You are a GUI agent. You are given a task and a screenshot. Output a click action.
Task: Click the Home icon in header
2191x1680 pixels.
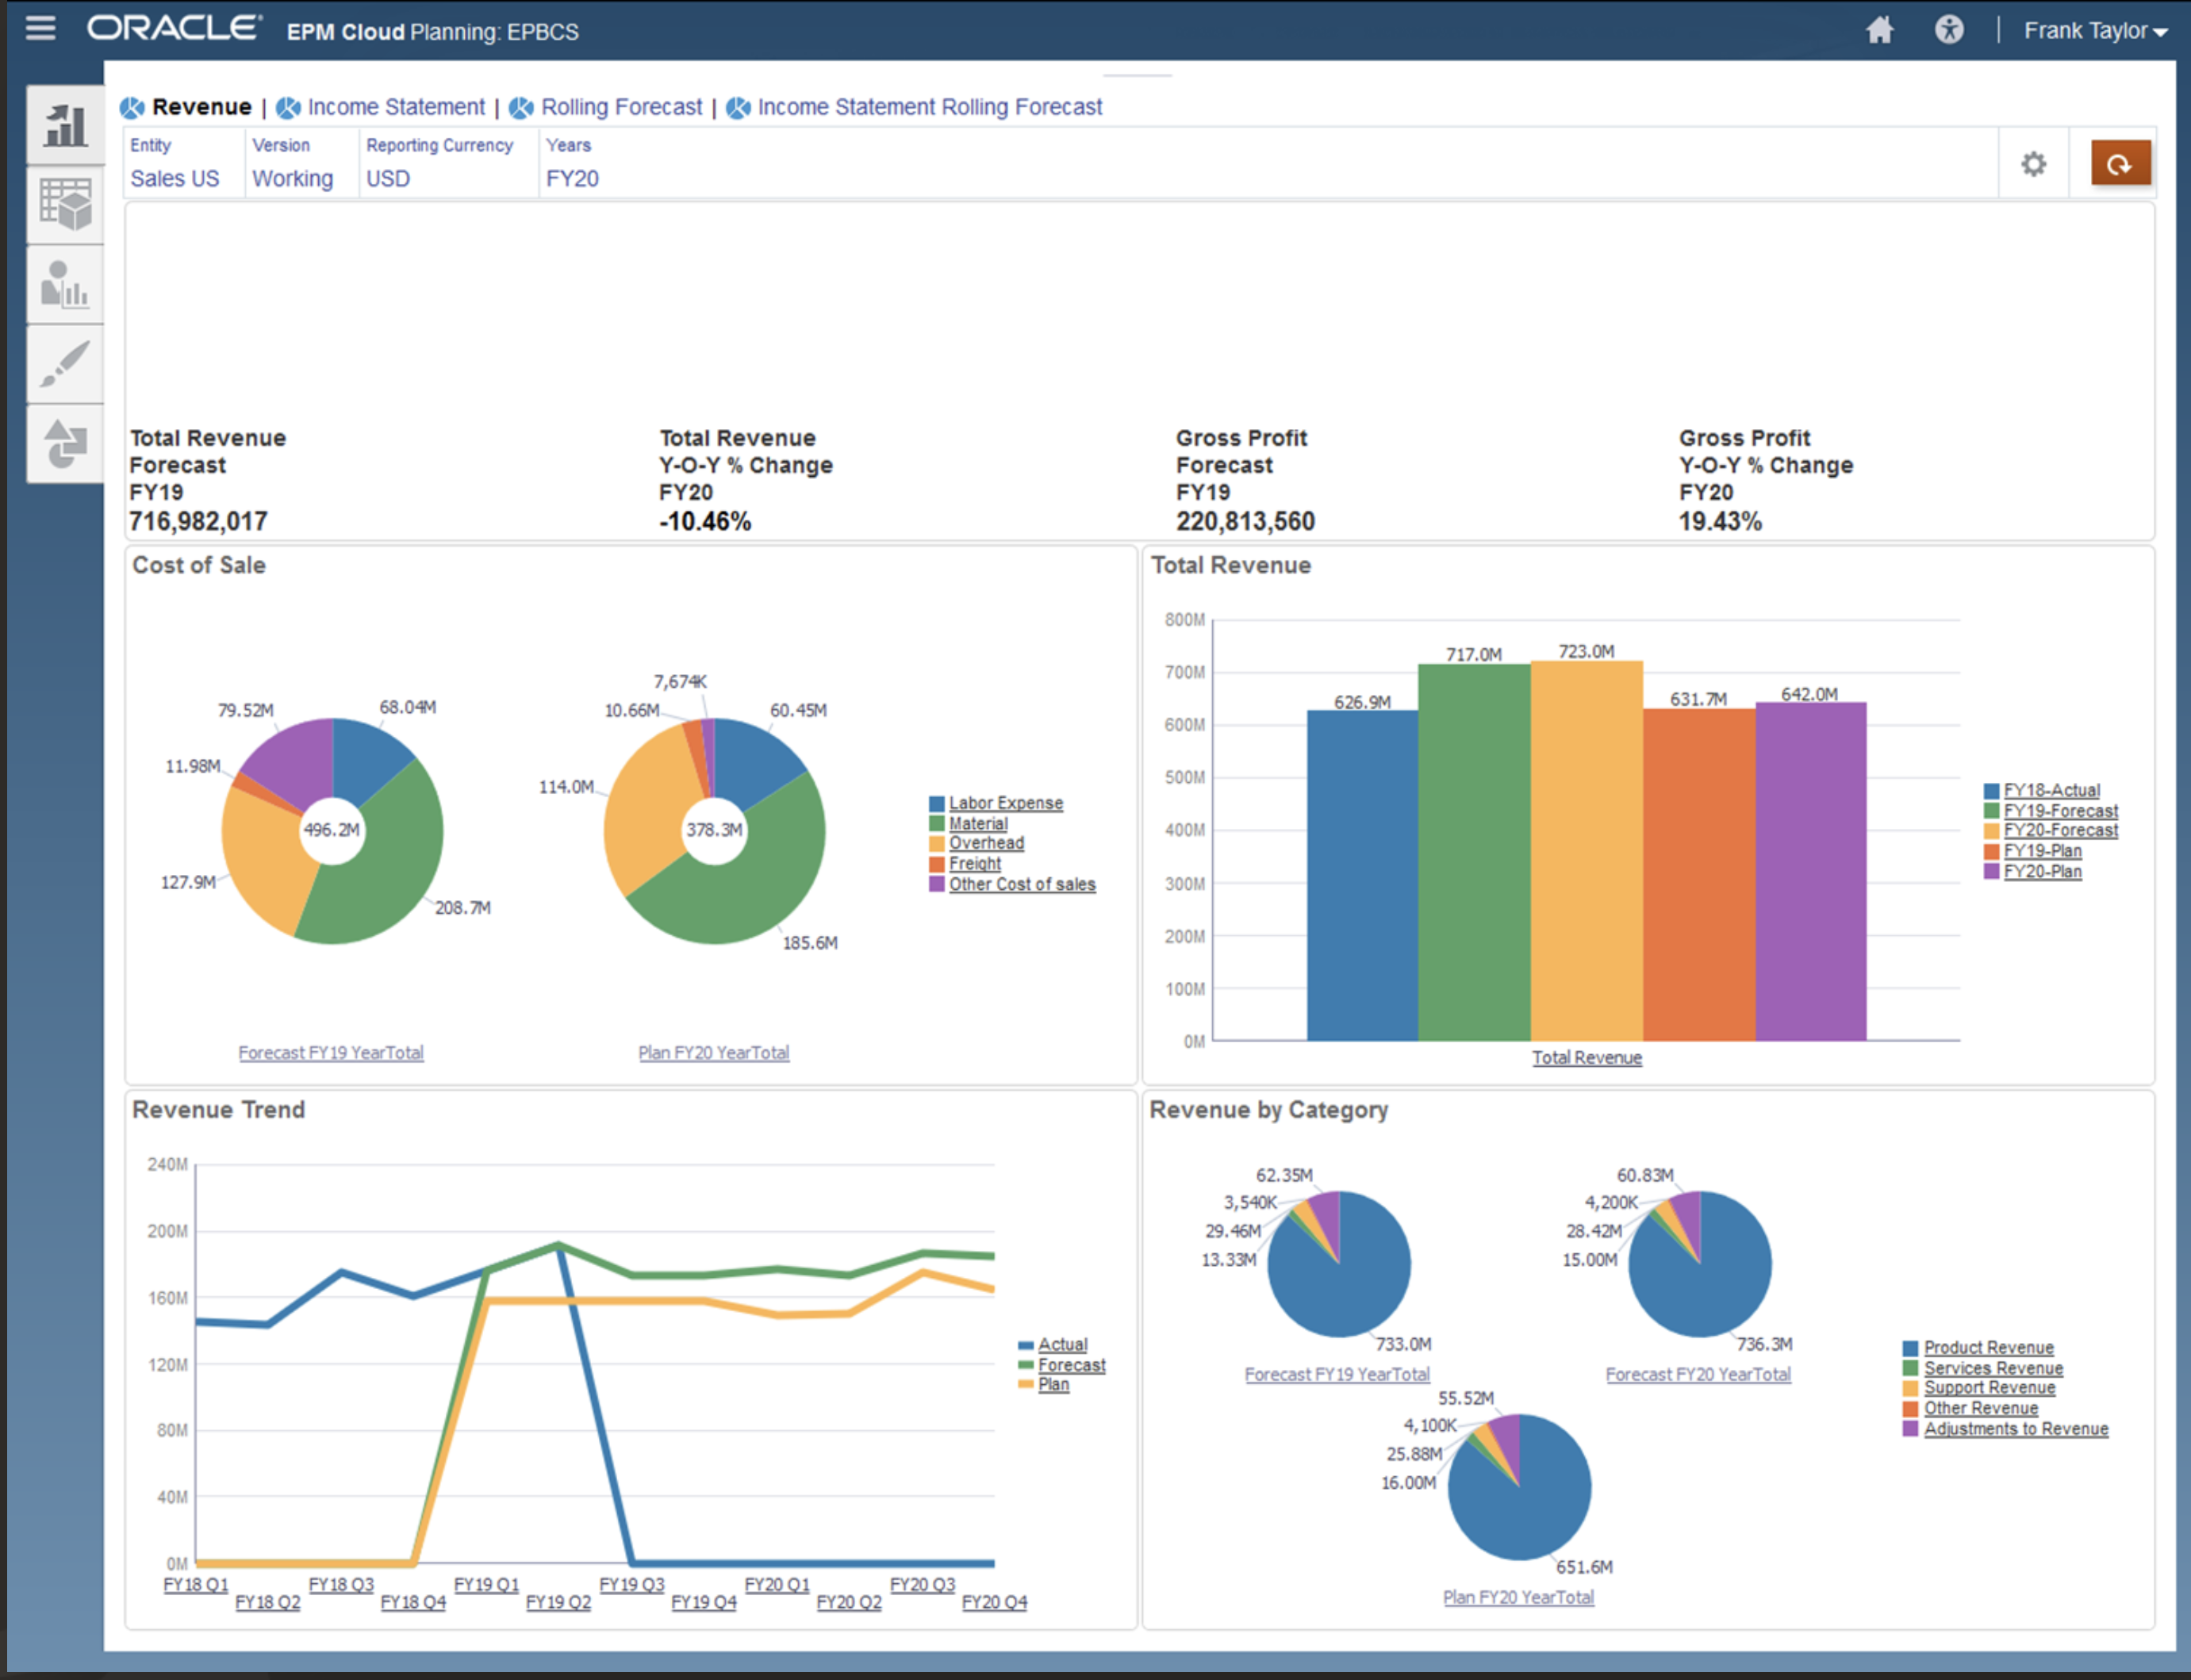pyautogui.click(x=1879, y=30)
